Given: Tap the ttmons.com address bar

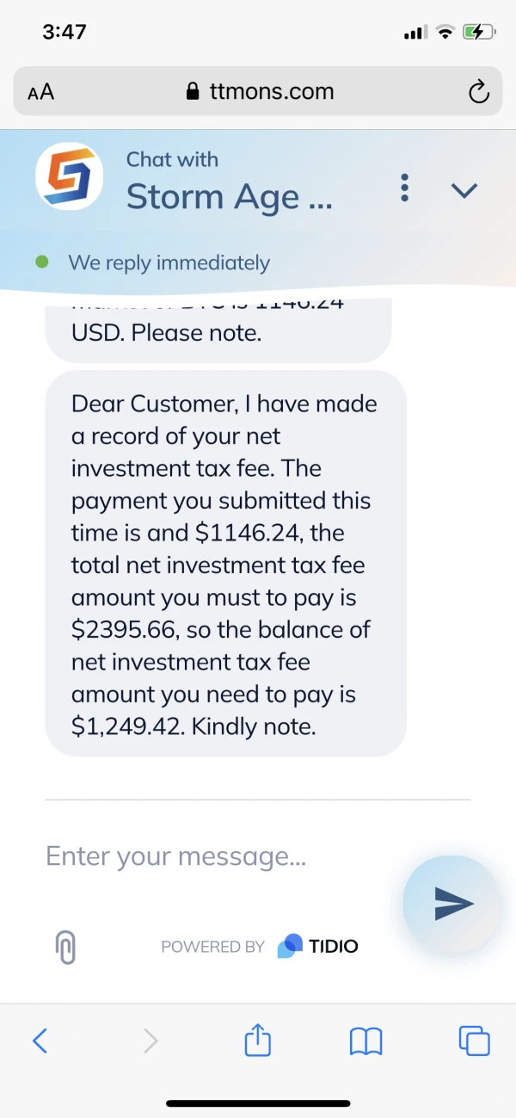Looking at the screenshot, I should [271, 92].
